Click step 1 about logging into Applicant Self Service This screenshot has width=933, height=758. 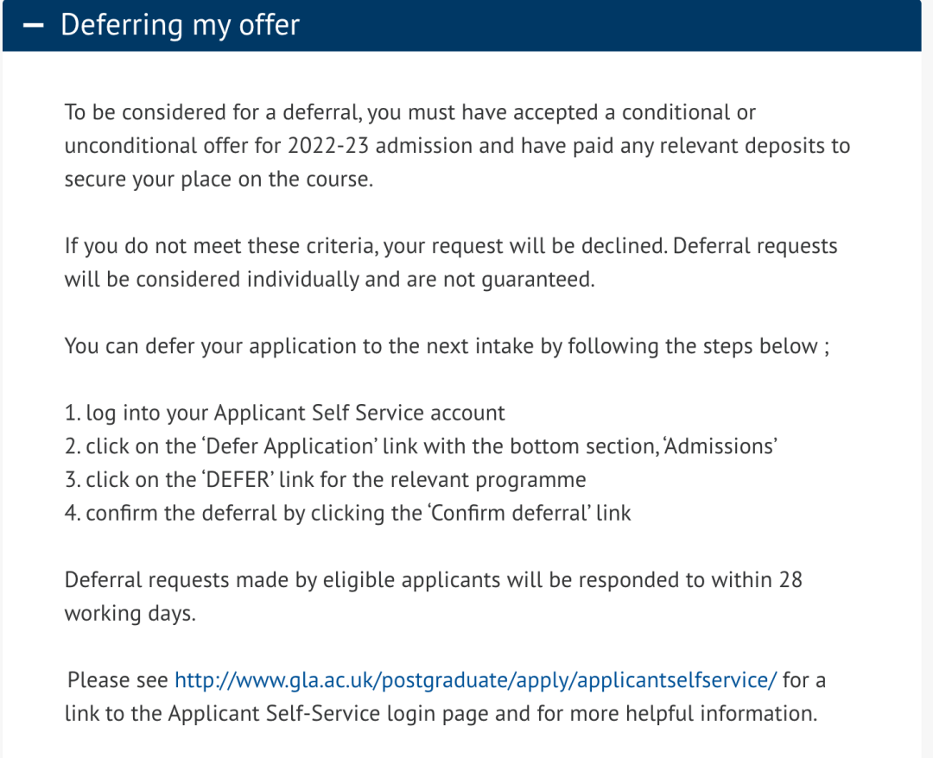285,413
